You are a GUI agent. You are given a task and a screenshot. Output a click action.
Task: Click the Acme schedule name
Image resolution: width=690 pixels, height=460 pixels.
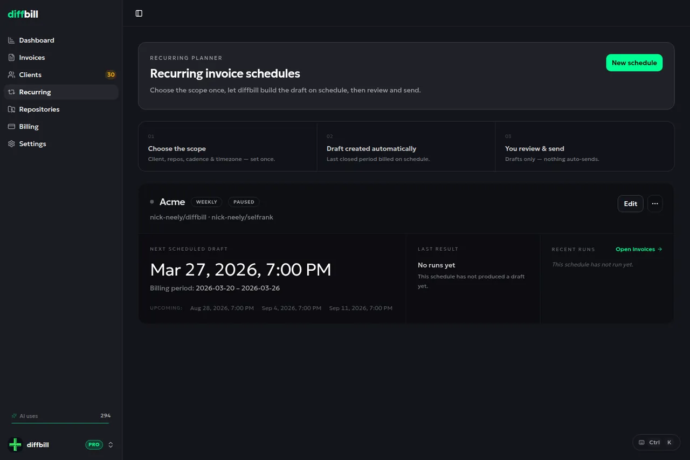172,202
